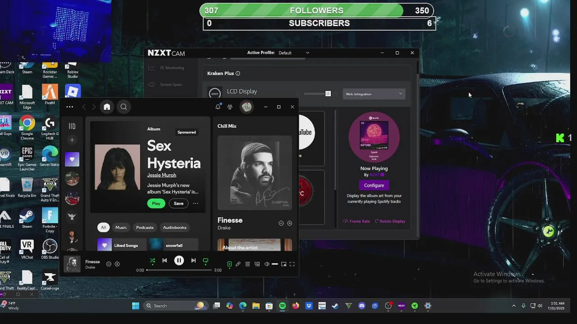Click the taskbar Search box
The width and height of the screenshot is (577, 324).
pyautogui.click(x=176, y=306)
